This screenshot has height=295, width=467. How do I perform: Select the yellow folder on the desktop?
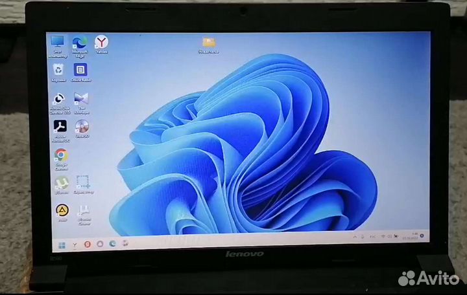pos(209,45)
